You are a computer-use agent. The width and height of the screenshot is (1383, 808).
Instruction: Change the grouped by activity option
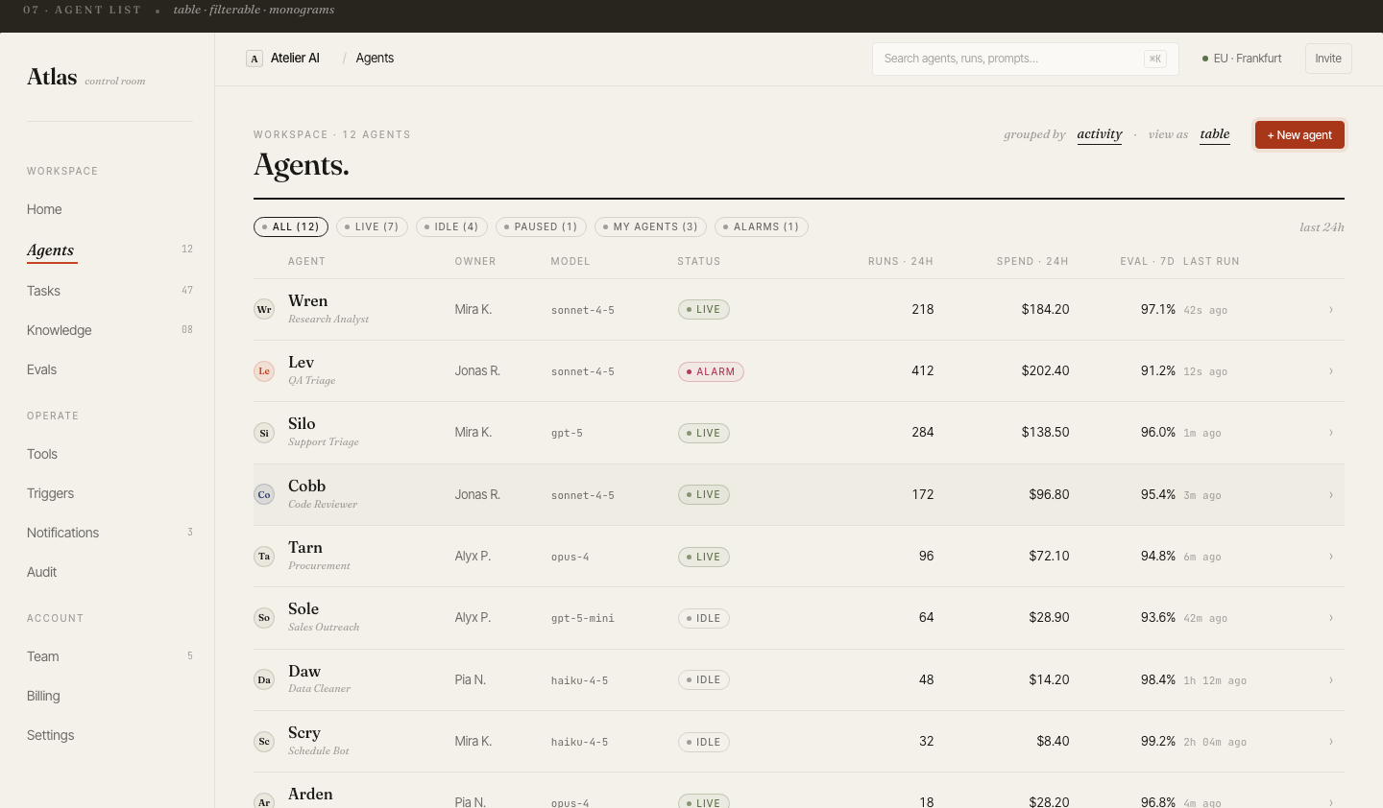(x=1100, y=134)
